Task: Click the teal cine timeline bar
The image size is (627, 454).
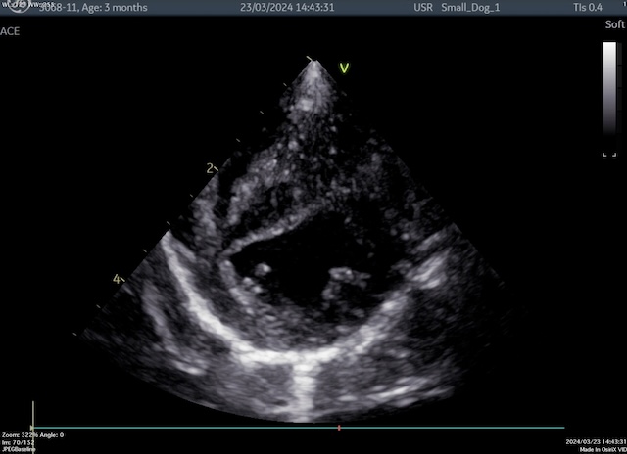Action: (x=294, y=429)
